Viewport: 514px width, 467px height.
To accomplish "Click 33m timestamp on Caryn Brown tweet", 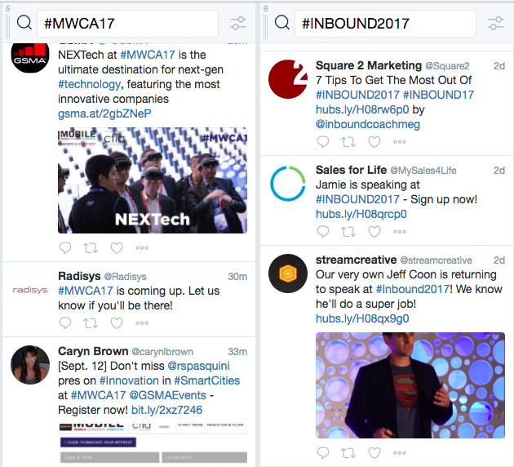I will click(x=237, y=352).
